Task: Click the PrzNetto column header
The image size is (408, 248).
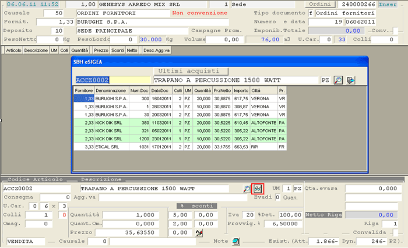Action: [x=221, y=91]
